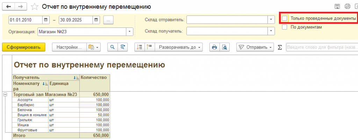Click the report title Отчет по внутреннему перемещению
Viewport: 358px width, 140px height.
coord(89,65)
